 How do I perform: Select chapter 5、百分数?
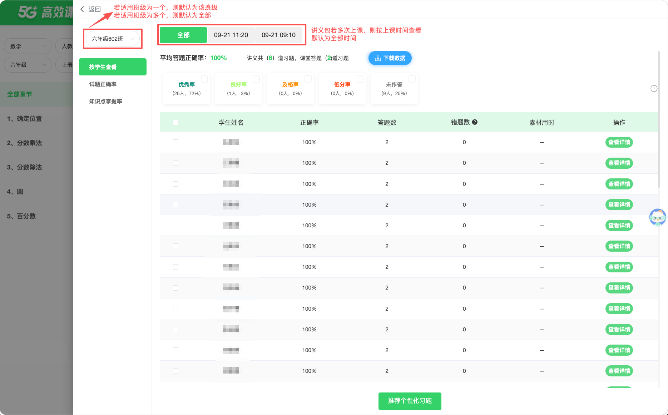(36, 216)
